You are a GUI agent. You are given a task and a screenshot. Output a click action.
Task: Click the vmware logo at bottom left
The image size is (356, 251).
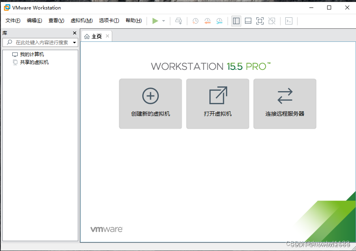pos(106,229)
